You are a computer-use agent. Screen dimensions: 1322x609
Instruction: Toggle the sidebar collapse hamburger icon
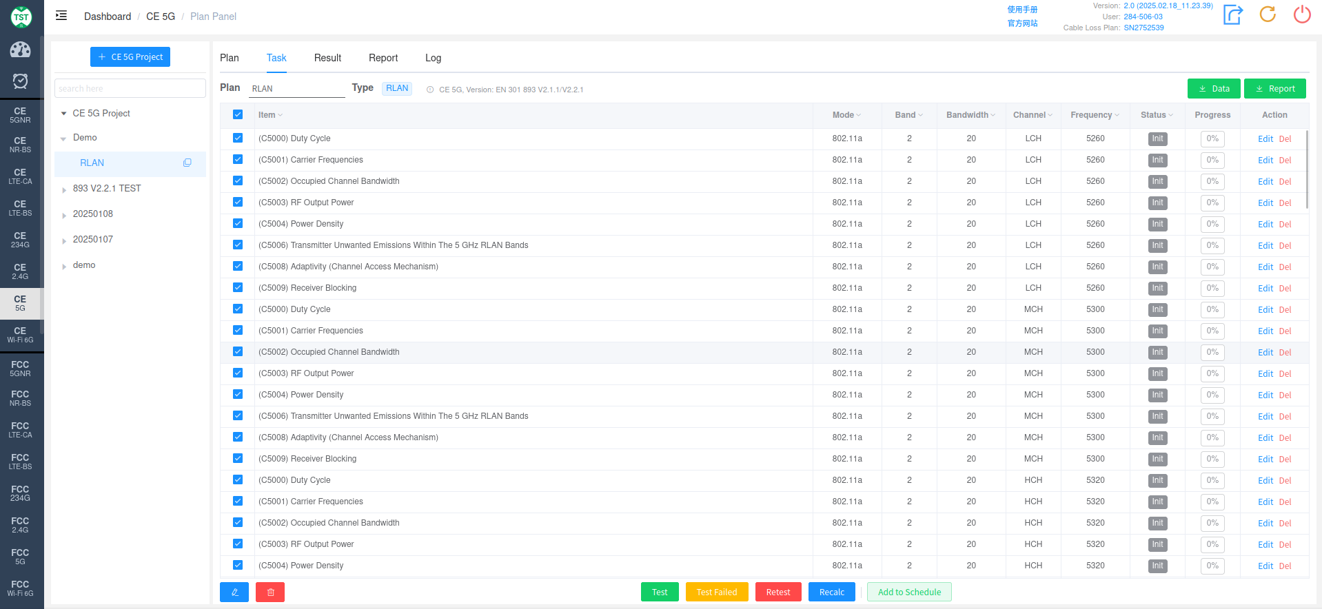click(x=61, y=16)
